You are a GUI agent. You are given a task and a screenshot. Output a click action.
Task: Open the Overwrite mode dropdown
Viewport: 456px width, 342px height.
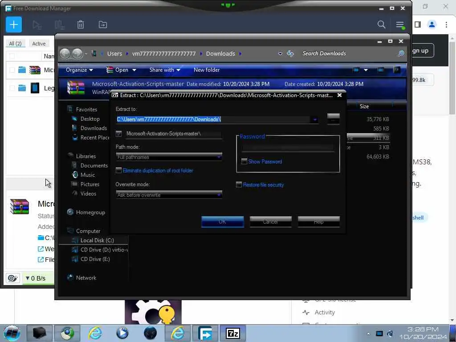pos(169,195)
